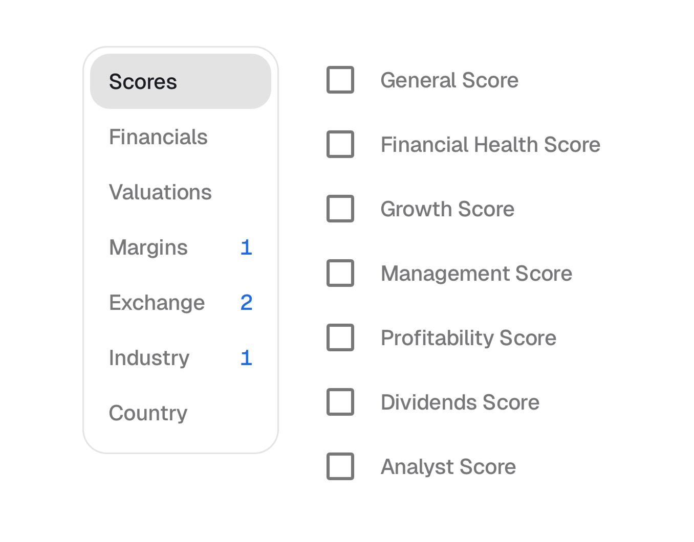Screen dimensions: 694x542
Task: Click the Industry filter count badge
Action: (x=246, y=358)
